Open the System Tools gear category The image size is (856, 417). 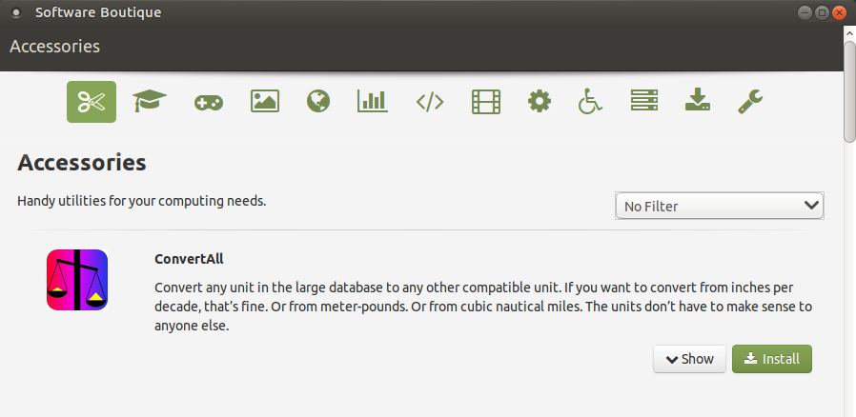click(x=540, y=101)
